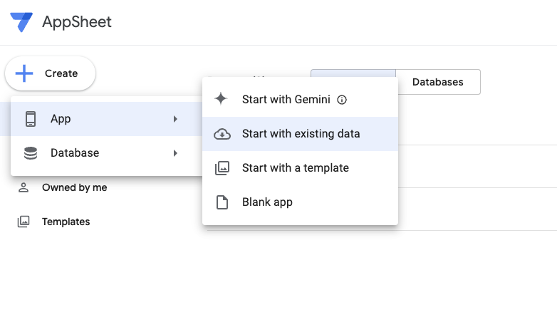The image size is (557, 327).
Task: Open Templates in the sidebar
Action: click(66, 222)
